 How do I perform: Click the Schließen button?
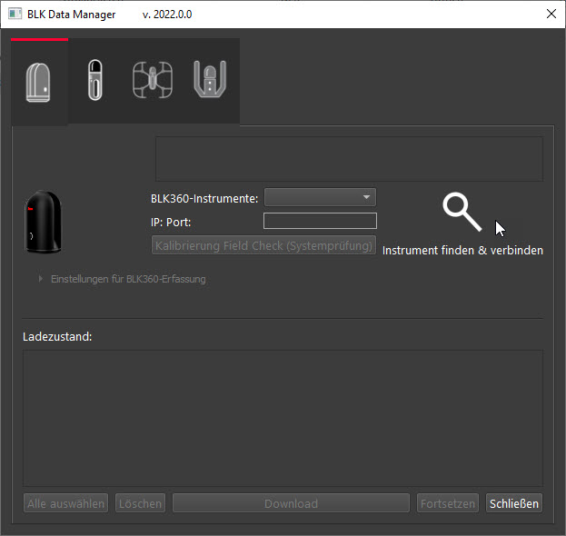tap(514, 503)
